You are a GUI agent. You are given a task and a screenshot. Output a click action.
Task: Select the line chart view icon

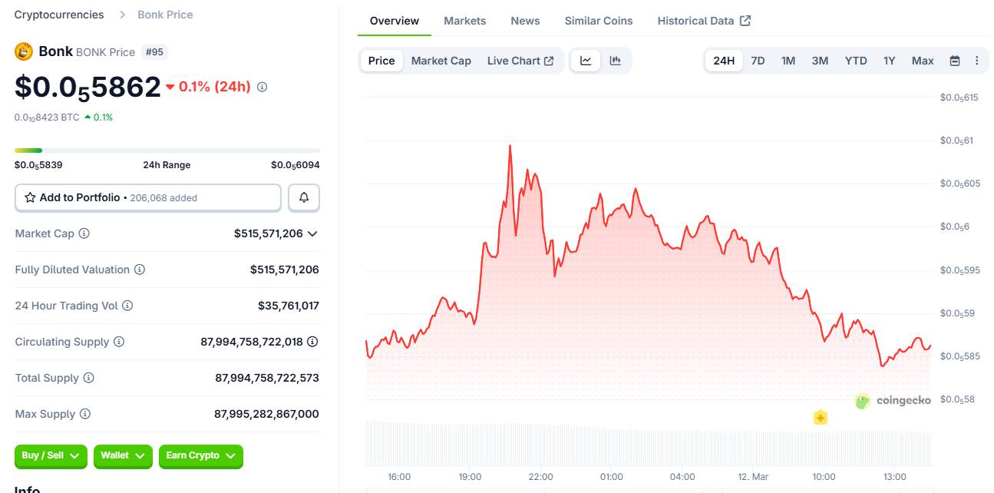pos(586,61)
